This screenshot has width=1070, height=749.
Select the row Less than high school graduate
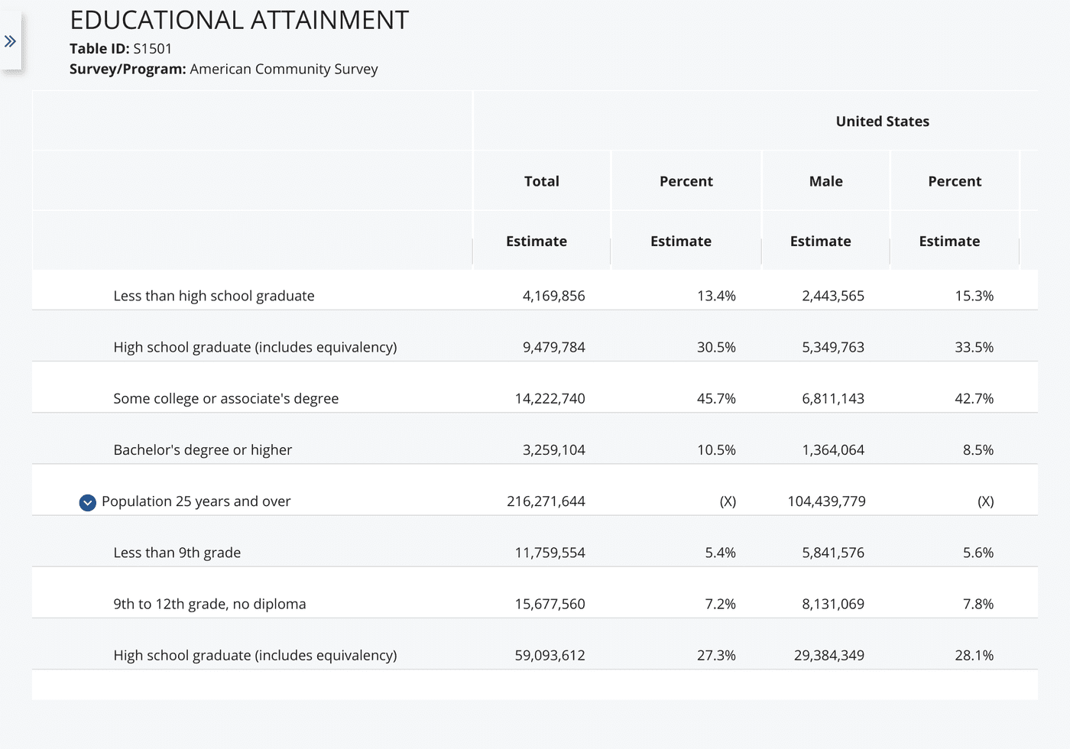214,296
